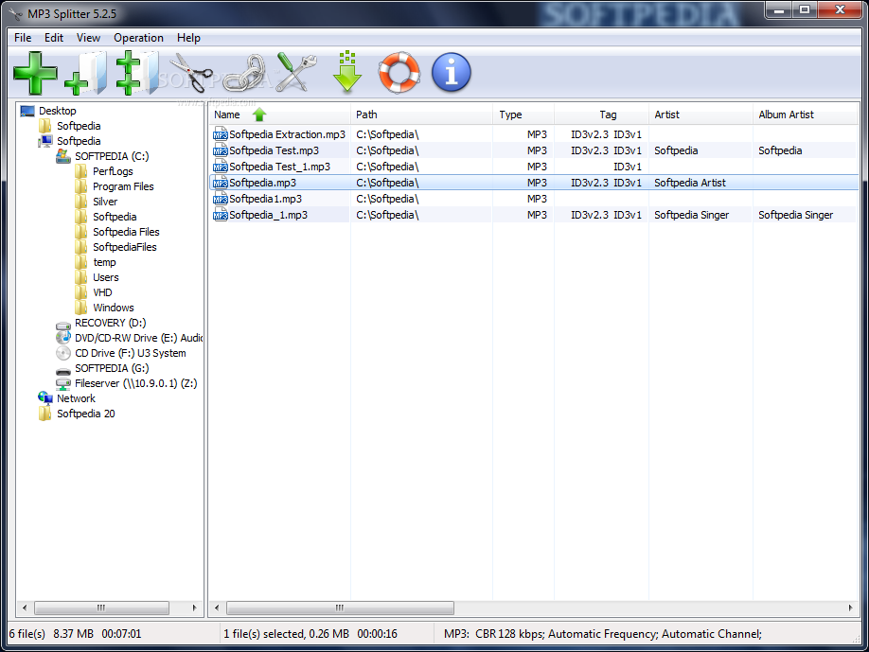
Task: Open settings via screwdriver and wrench icon
Action: (x=296, y=73)
